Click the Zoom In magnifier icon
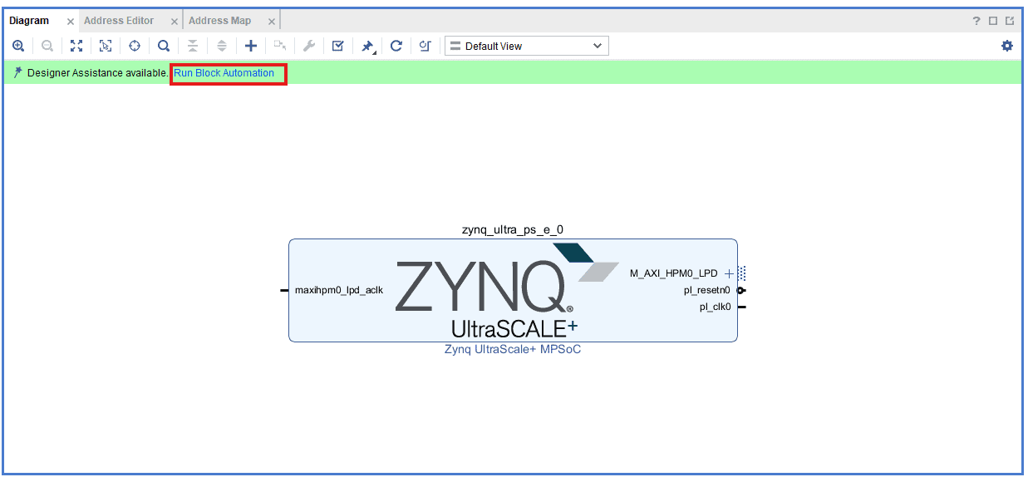Image resolution: width=1028 pixels, height=477 pixels. tap(18, 47)
